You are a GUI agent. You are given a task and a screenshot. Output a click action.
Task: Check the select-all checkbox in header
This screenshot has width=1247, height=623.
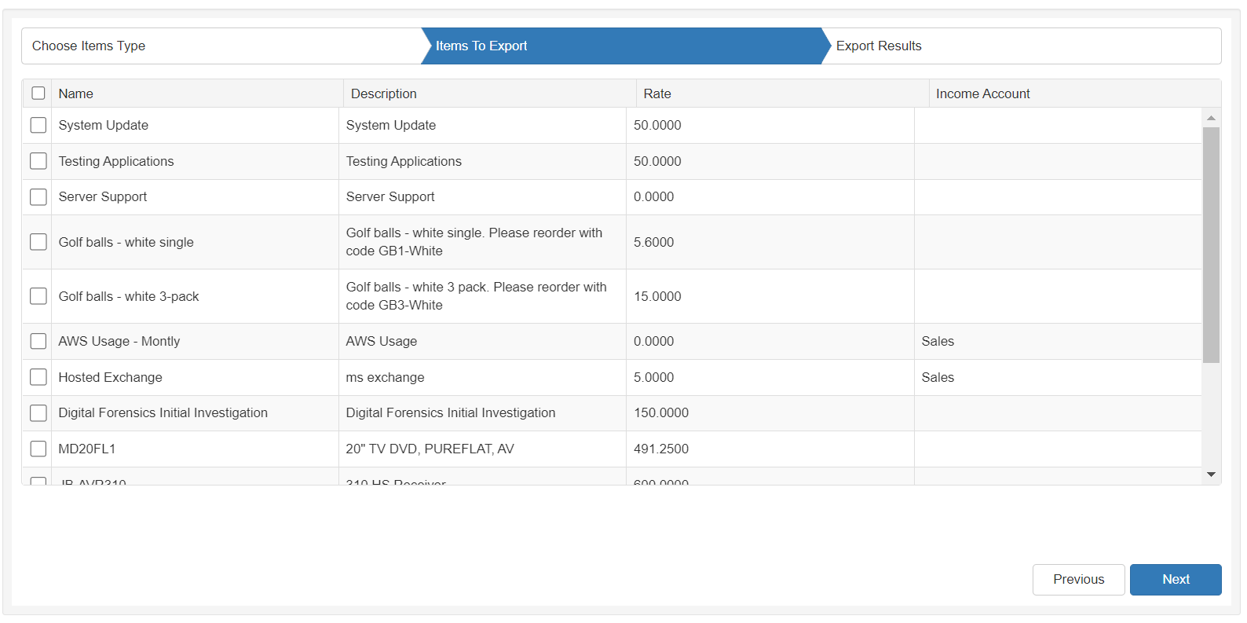(x=38, y=93)
